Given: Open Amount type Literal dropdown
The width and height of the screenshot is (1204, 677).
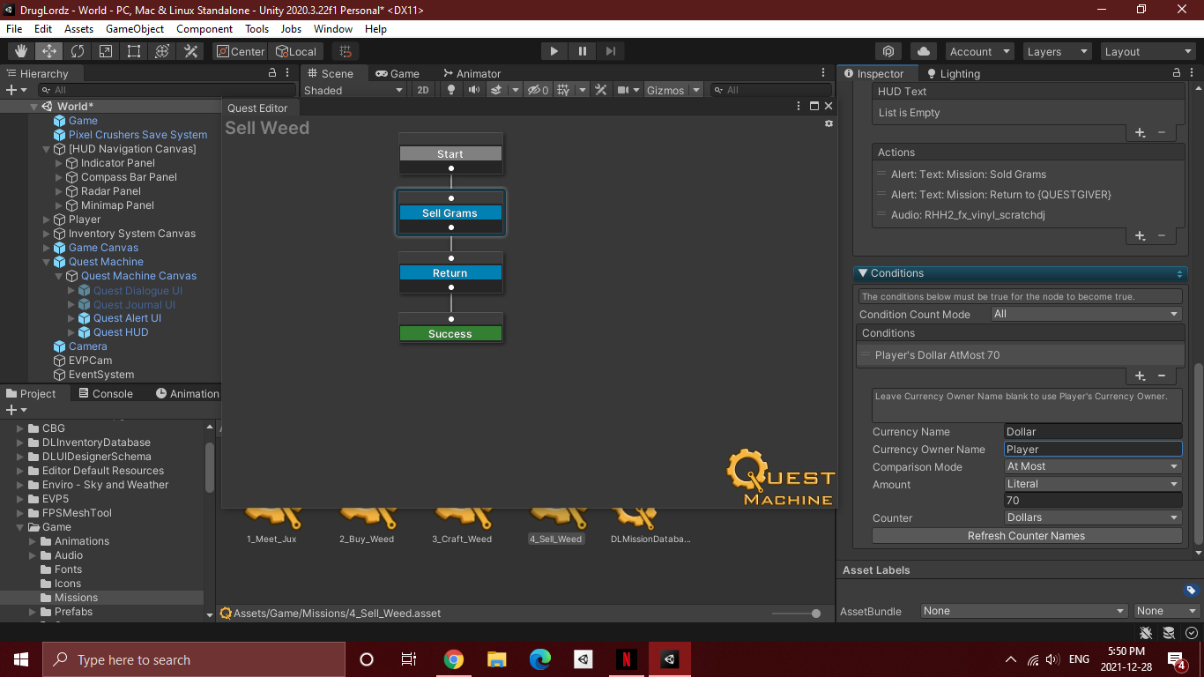Looking at the screenshot, I should coord(1093,483).
